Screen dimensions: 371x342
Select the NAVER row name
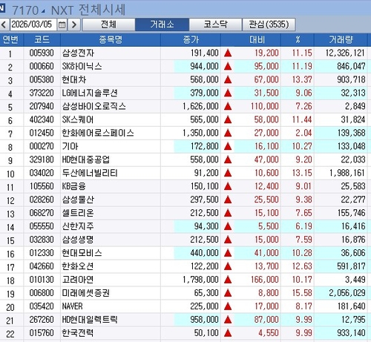72,306
